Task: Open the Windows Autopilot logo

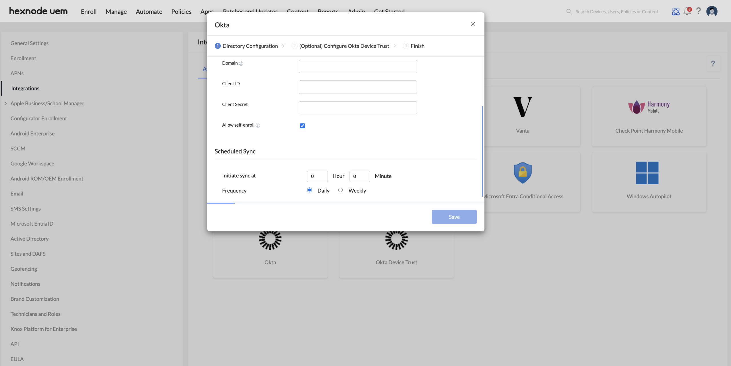Action: tap(647, 173)
